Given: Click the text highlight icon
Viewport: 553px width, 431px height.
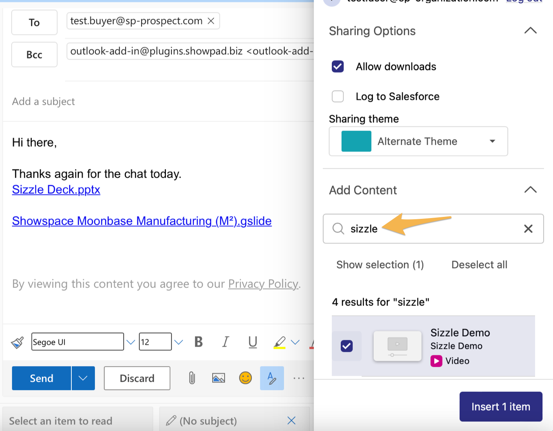Looking at the screenshot, I should [x=279, y=342].
